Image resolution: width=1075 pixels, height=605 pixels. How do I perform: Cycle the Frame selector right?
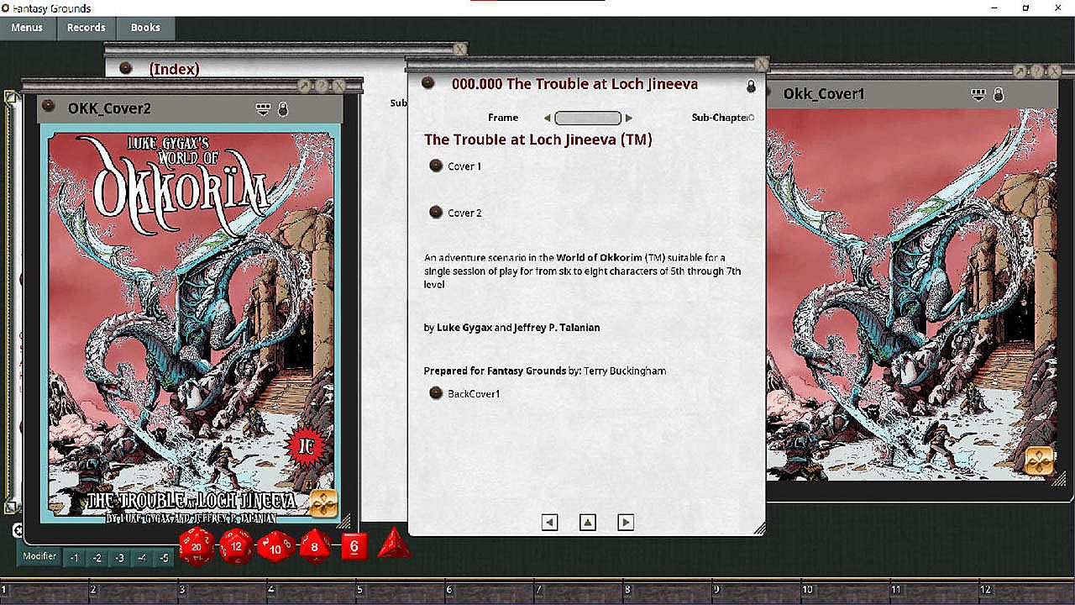click(628, 118)
